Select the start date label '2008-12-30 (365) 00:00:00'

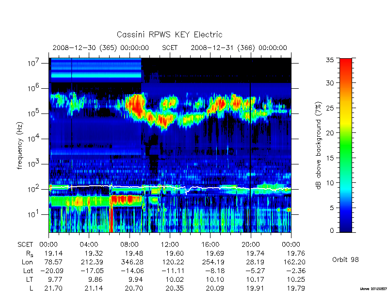pyautogui.click(x=101, y=48)
